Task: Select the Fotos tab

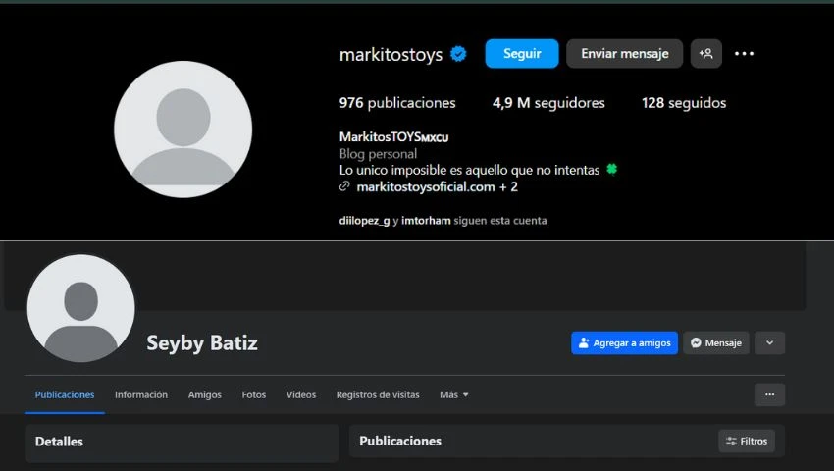Action: click(253, 395)
